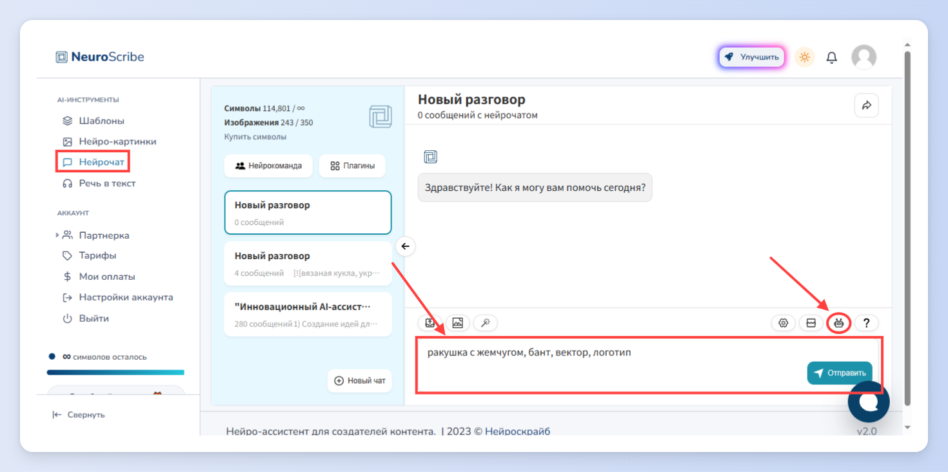
Task: Click the Нейроскрайб footer link
Action: [x=517, y=431]
